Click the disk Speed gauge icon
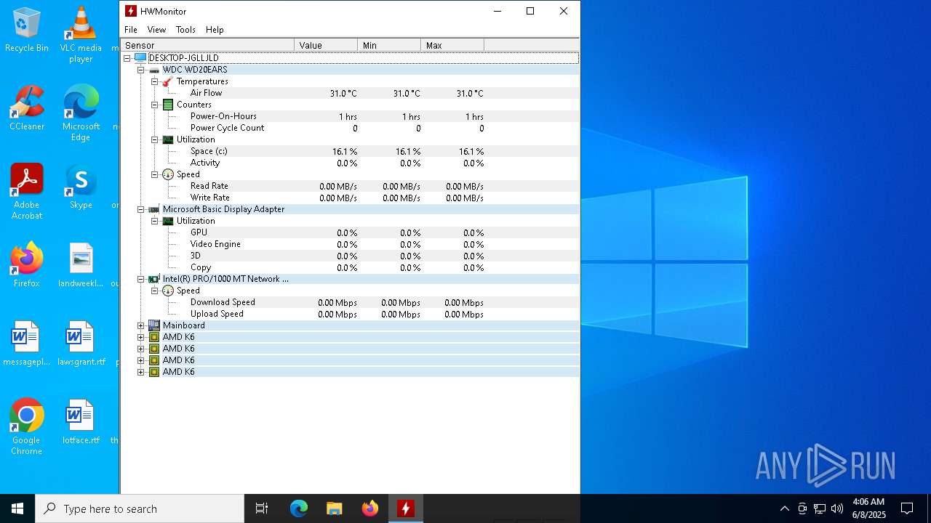Viewport: 931px width, 523px height. [x=168, y=174]
